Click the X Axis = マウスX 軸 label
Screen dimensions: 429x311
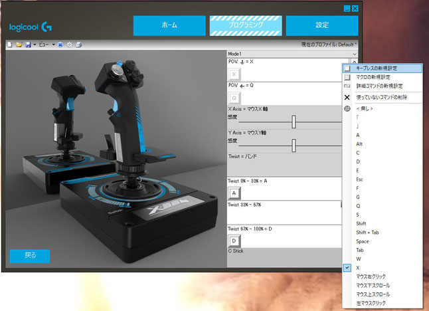(x=248, y=109)
